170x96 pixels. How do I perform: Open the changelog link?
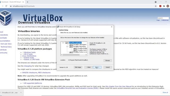tap(28, 66)
